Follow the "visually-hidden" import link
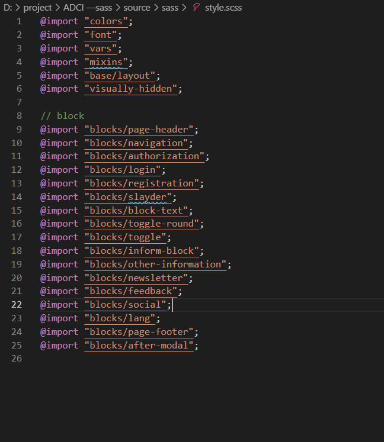This screenshot has height=442, width=384. pyautogui.click(x=131, y=89)
